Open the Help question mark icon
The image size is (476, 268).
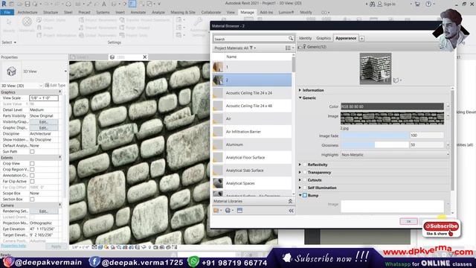point(428,4)
